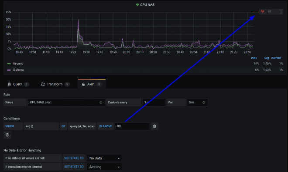Click the 19:20 time axis label

coord(72,52)
